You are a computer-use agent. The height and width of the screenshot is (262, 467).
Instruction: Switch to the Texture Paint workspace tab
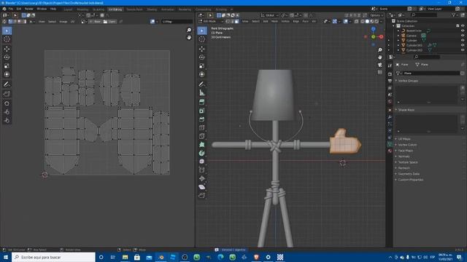tap(134, 9)
